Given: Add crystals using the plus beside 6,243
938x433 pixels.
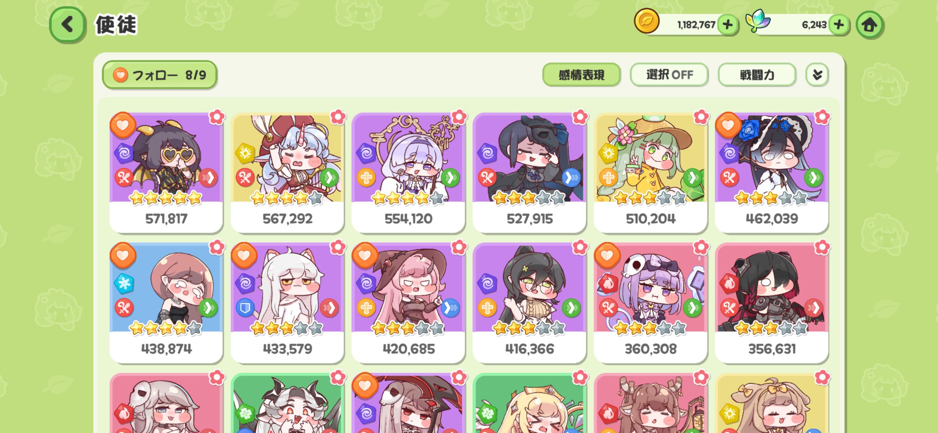Looking at the screenshot, I should coord(839,25).
